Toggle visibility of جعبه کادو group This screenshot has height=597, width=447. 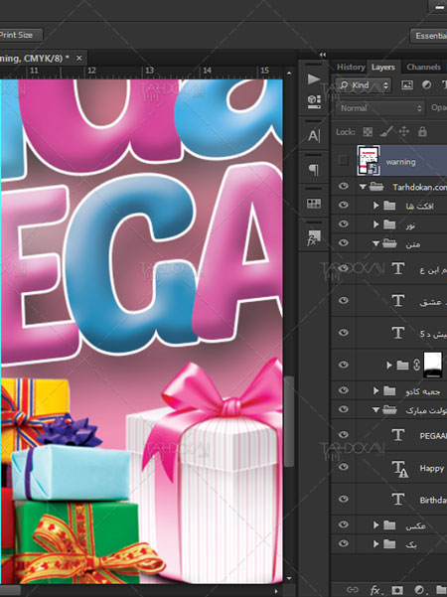click(343, 390)
